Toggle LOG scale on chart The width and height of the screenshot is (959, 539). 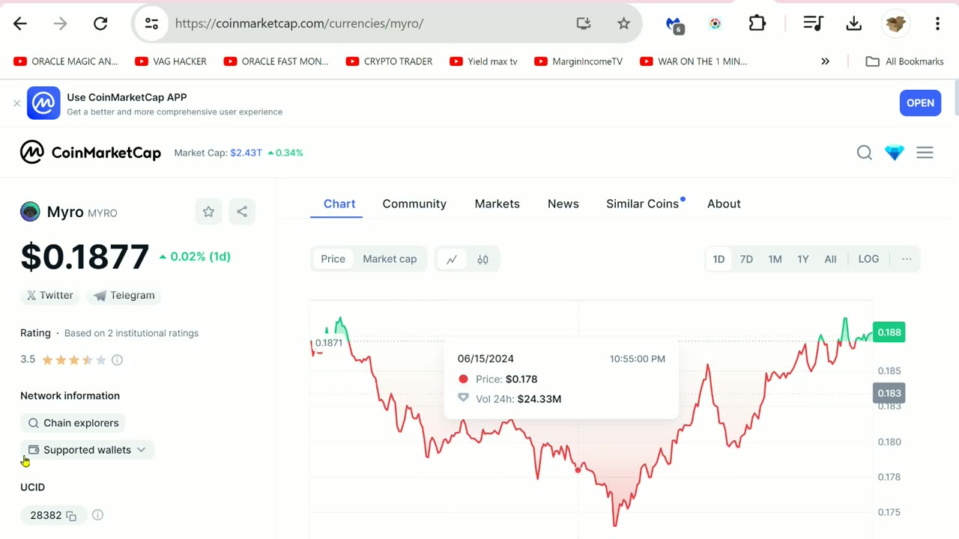(868, 259)
